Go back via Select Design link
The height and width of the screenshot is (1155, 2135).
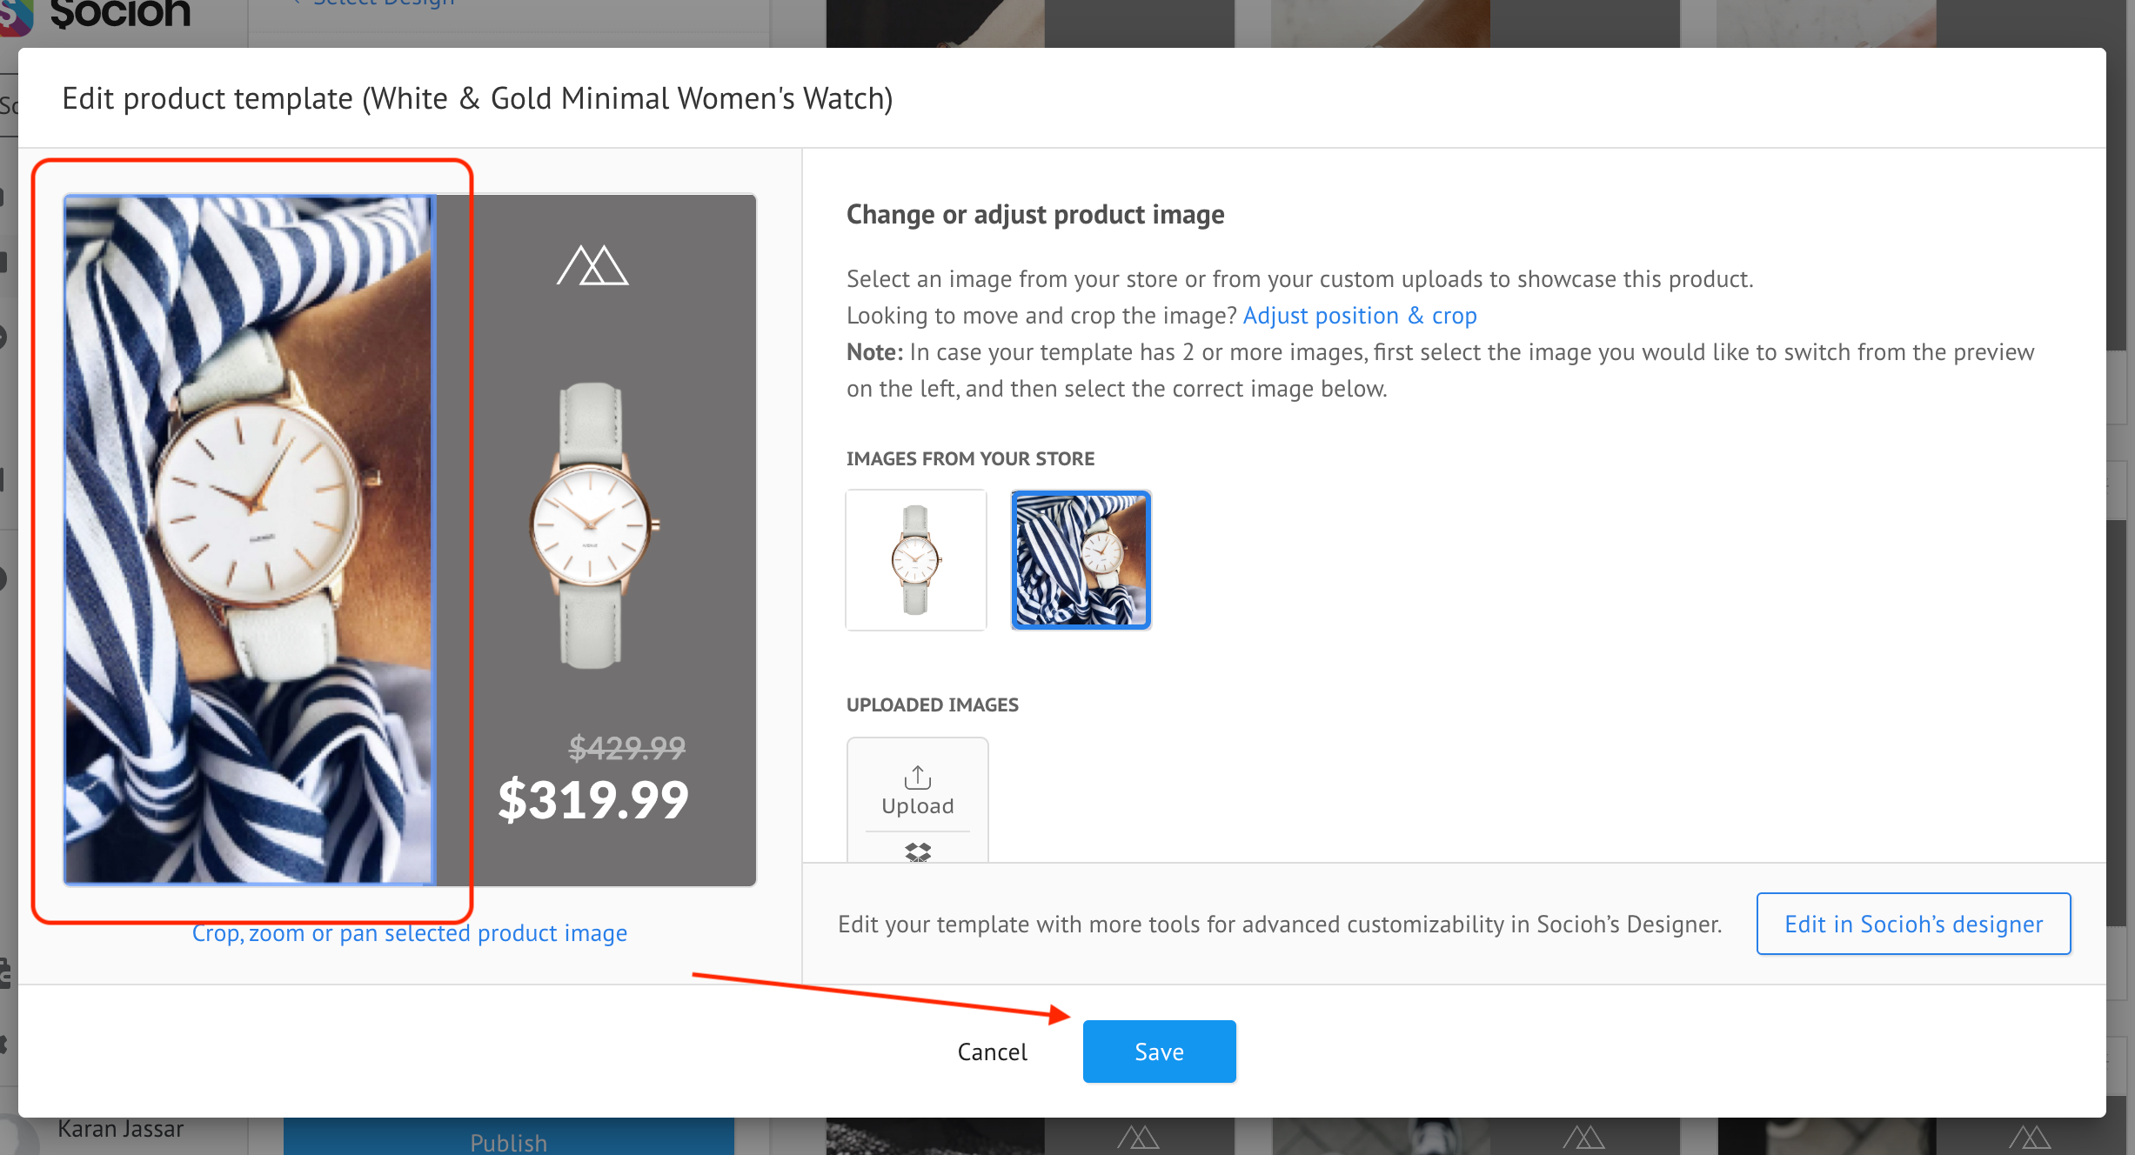click(383, 3)
